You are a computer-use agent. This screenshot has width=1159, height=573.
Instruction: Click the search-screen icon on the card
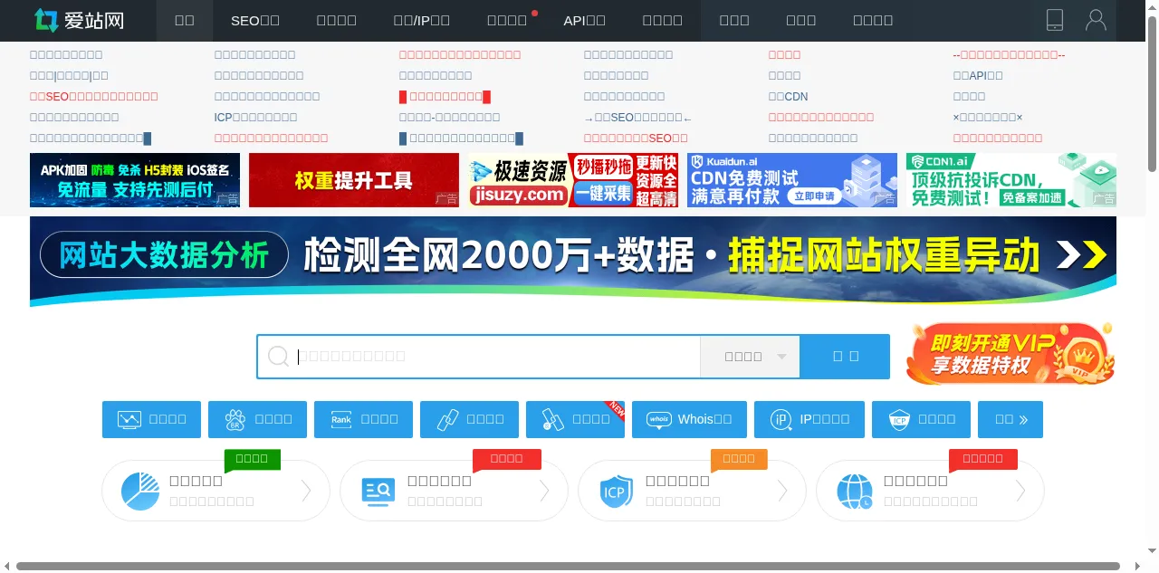[378, 492]
